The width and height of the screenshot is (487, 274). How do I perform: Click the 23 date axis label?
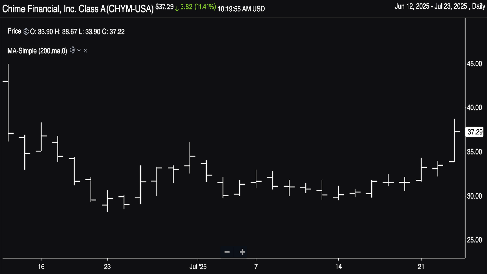pos(107,267)
